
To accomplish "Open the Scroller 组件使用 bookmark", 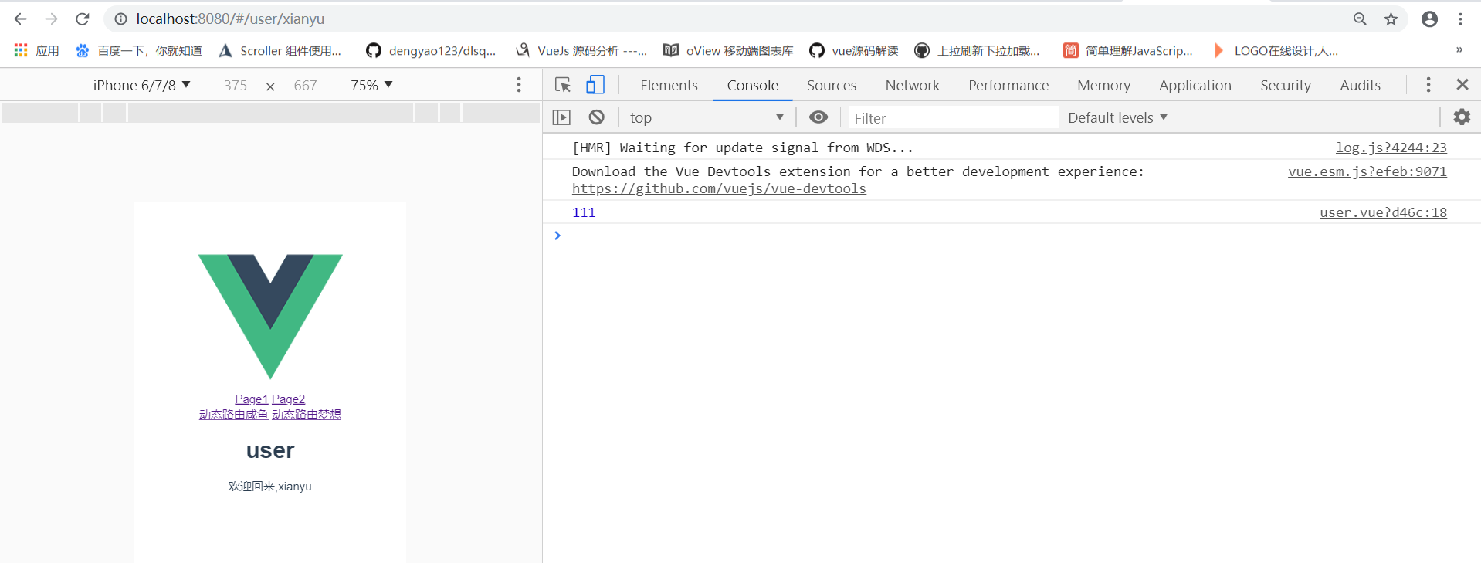I will point(280,50).
